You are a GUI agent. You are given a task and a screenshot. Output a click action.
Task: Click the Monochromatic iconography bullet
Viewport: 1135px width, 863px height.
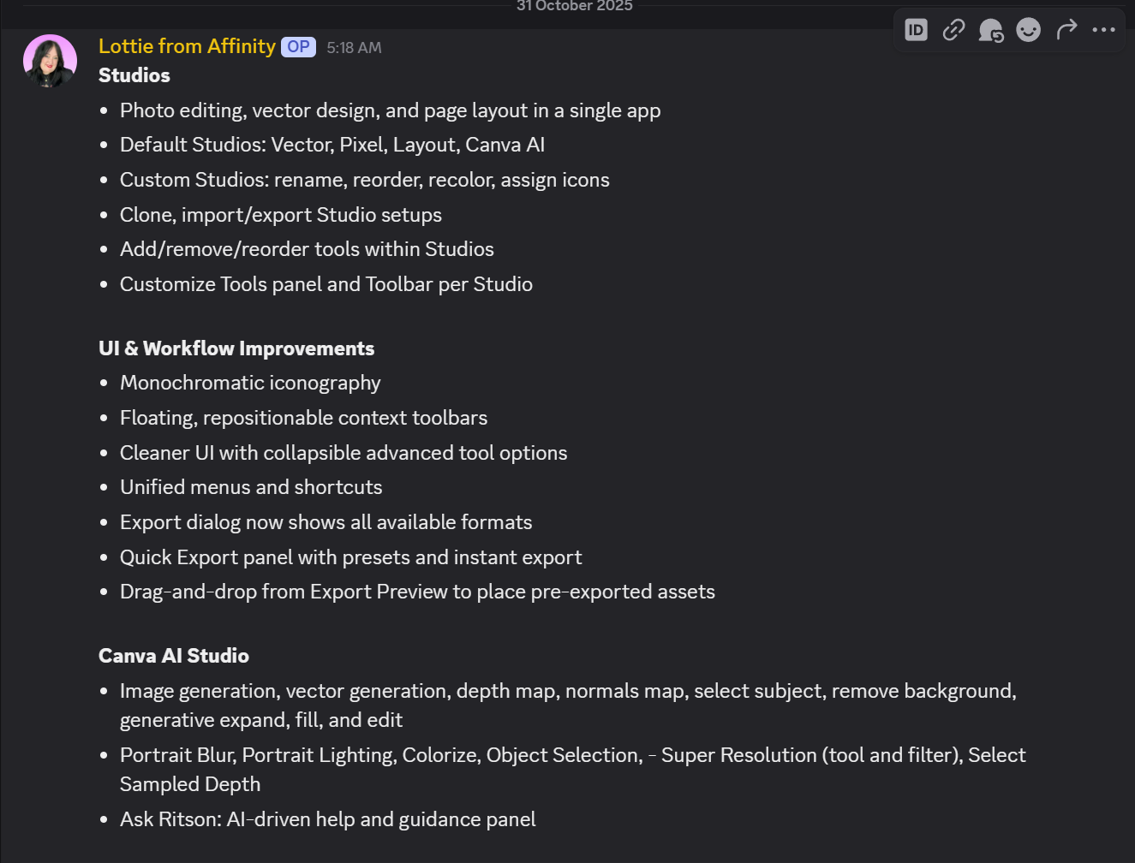tap(250, 383)
